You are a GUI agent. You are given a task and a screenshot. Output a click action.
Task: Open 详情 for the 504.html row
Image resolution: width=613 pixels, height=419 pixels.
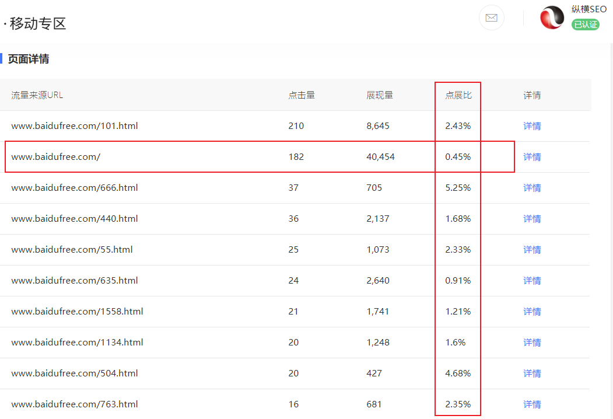[532, 373]
